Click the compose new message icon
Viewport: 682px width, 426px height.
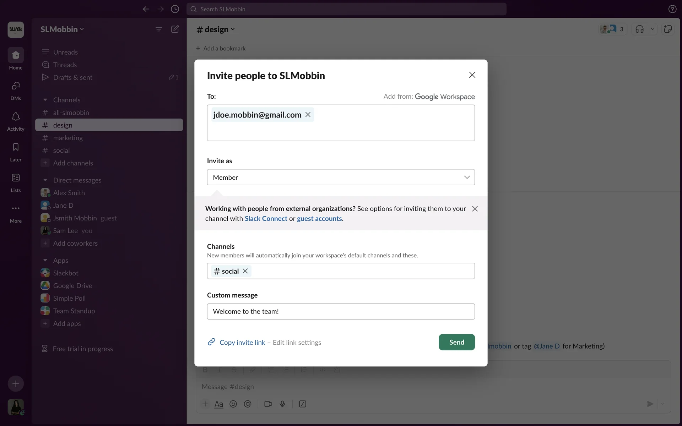click(175, 29)
